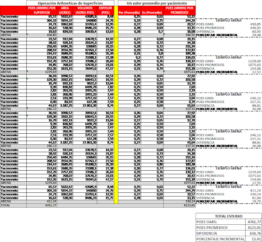This screenshot has height=242, width=262.
Task: Select the So cell reading exactly 0,7
Action: tap(152, 32)
